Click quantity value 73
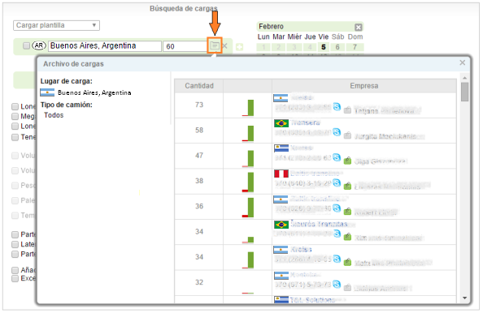The height and width of the screenshot is (313, 483). click(199, 105)
